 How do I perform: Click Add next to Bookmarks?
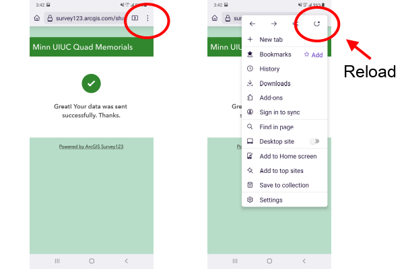313,54
